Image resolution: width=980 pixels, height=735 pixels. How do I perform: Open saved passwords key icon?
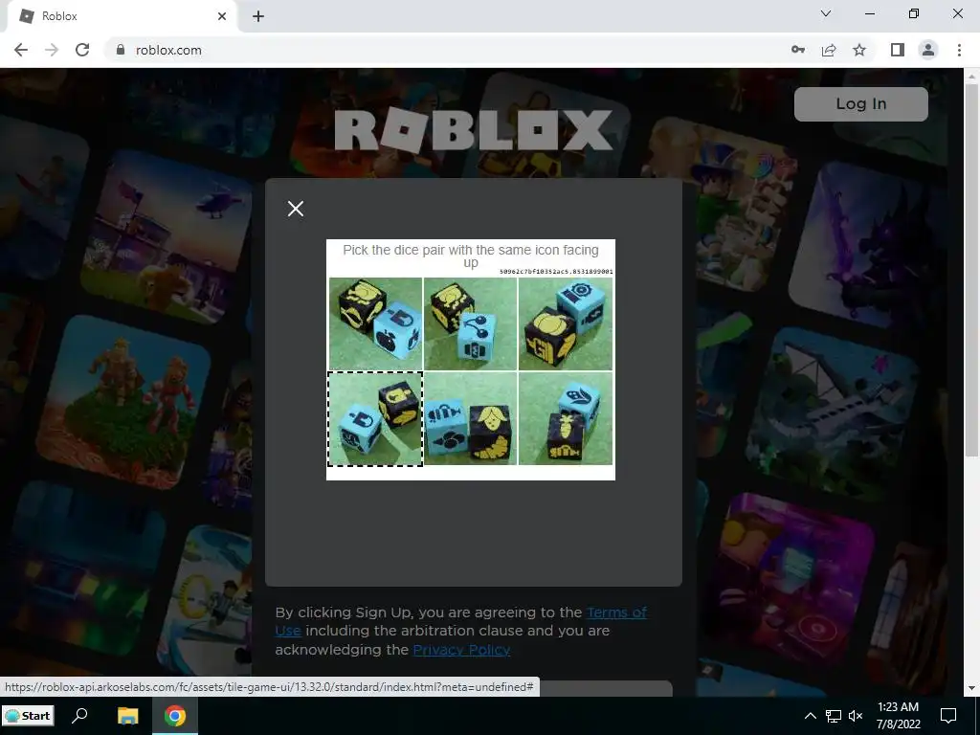[x=798, y=50]
